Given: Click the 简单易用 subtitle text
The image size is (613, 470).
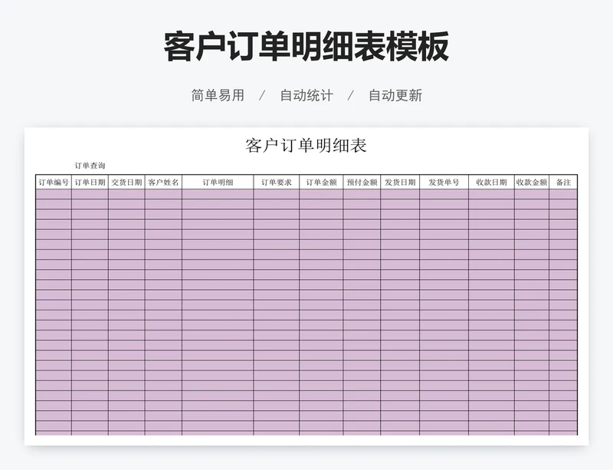Looking at the screenshot, I should pyautogui.click(x=218, y=95).
